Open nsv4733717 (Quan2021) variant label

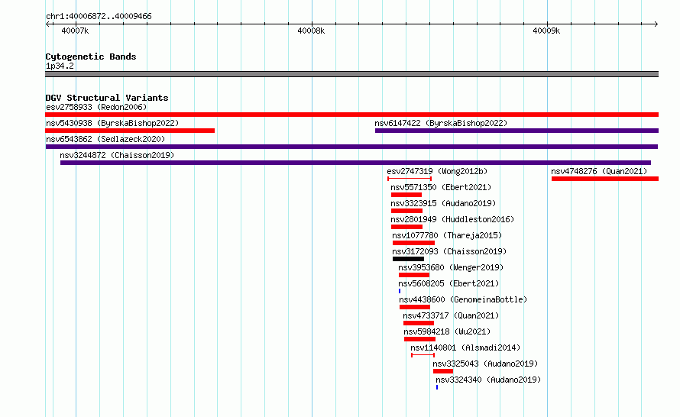(x=451, y=315)
